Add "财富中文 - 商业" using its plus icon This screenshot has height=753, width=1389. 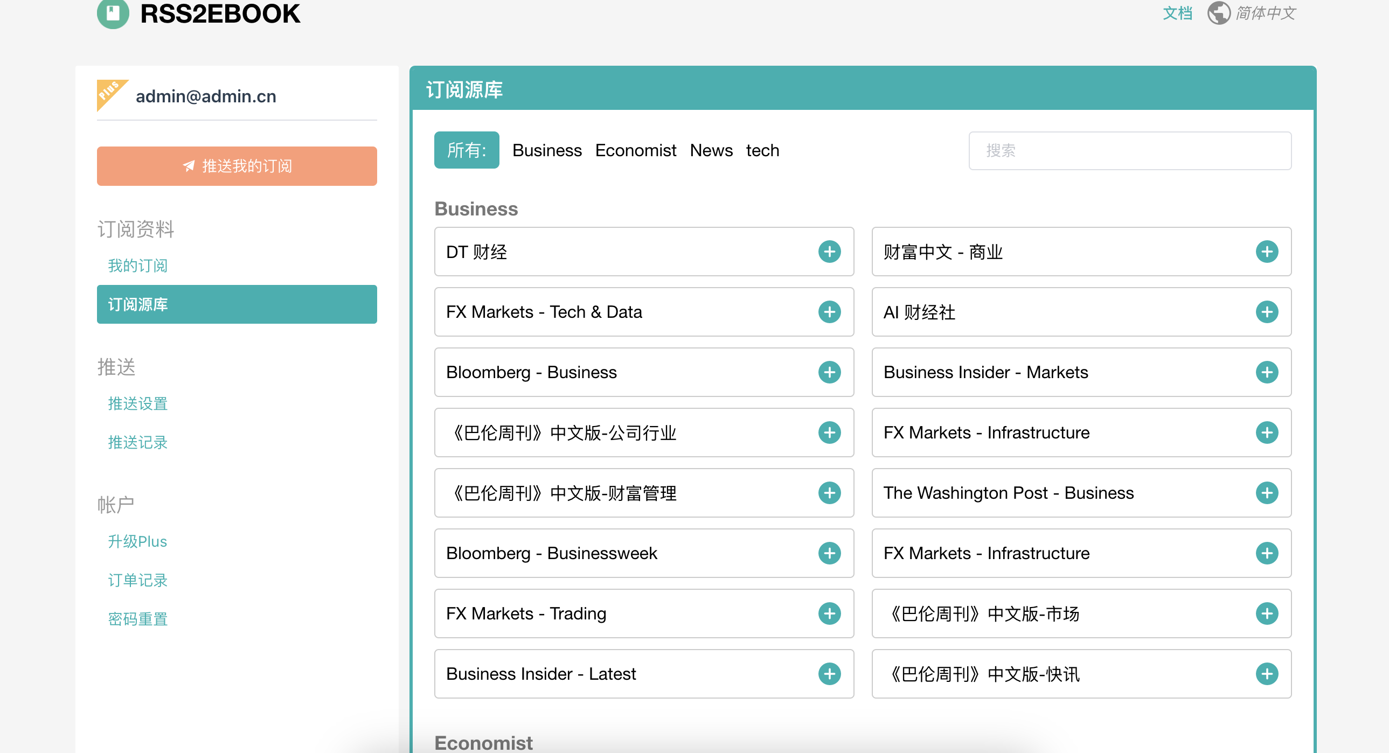(1268, 252)
